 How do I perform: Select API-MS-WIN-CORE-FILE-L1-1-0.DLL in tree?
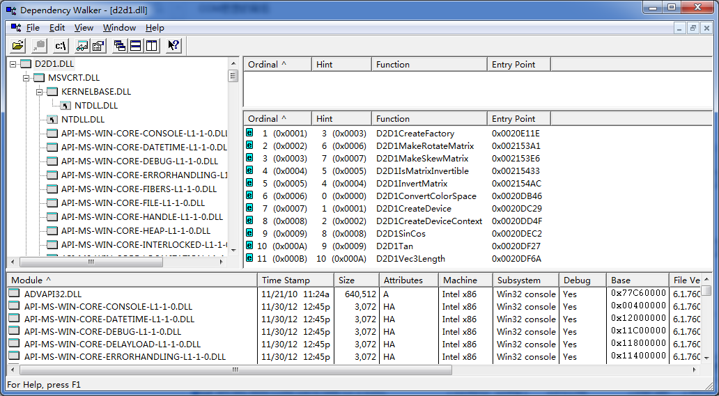coord(133,203)
